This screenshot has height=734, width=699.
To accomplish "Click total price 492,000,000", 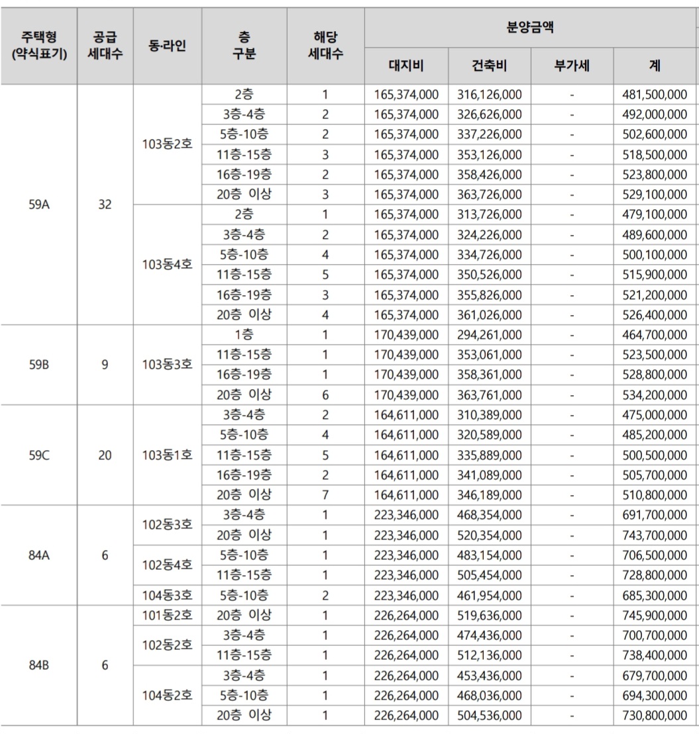I will [655, 115].
